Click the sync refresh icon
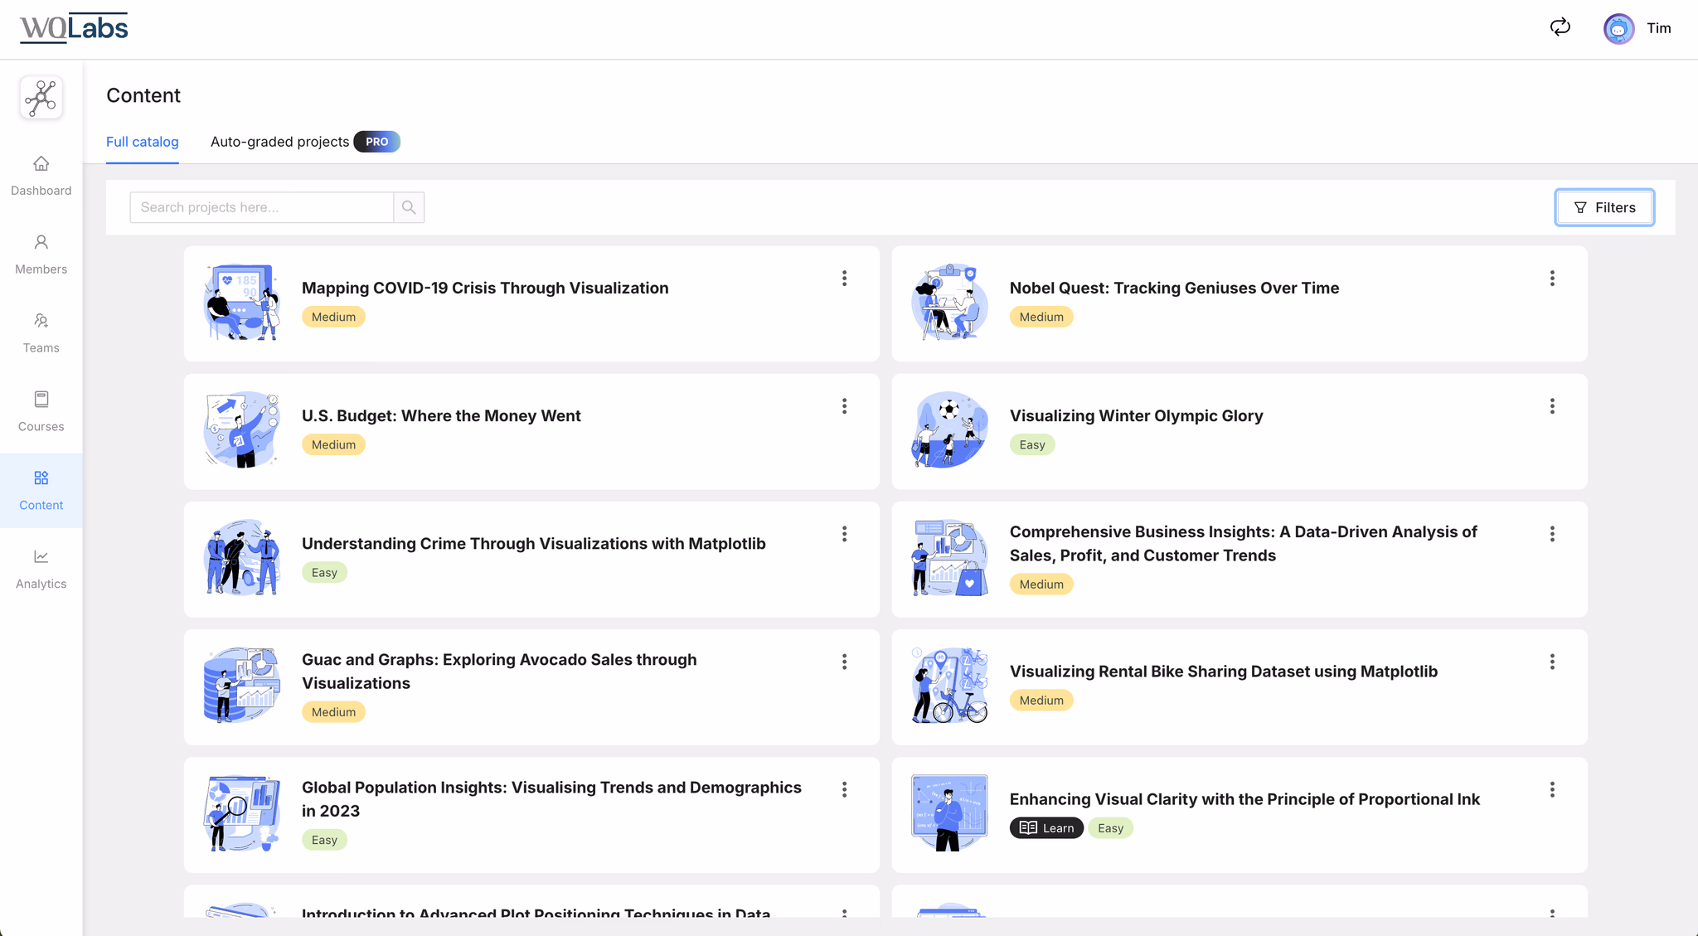 (1560, 27)
